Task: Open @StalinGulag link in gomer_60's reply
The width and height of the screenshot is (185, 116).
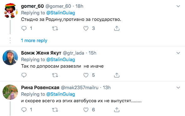Action: coord(61,13)
